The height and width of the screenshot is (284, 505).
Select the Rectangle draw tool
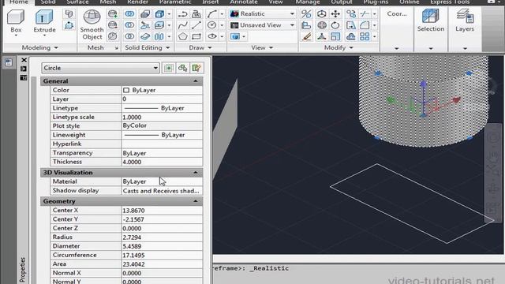tap(196, 36)
